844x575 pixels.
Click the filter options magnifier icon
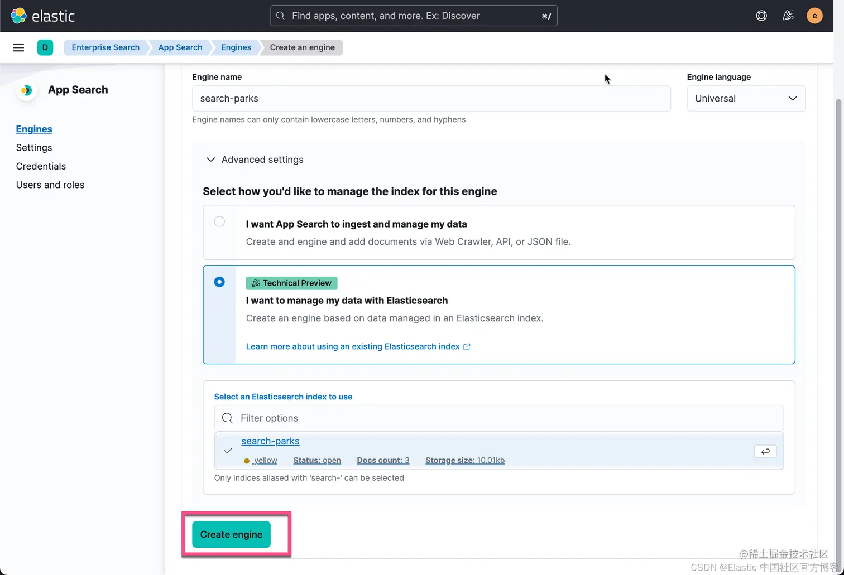pos(227,418)
